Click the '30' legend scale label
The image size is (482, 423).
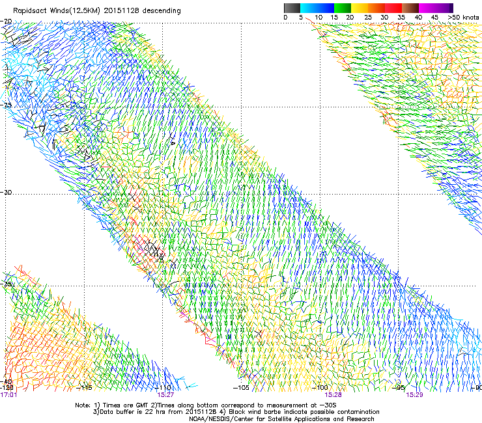[x=384, y=18]
